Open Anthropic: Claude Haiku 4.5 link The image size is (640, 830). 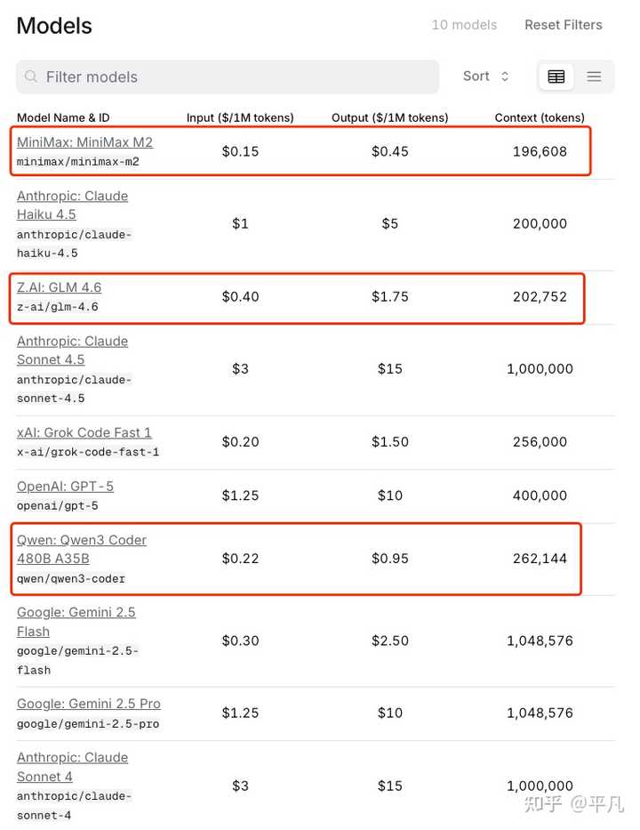[72, 205]
